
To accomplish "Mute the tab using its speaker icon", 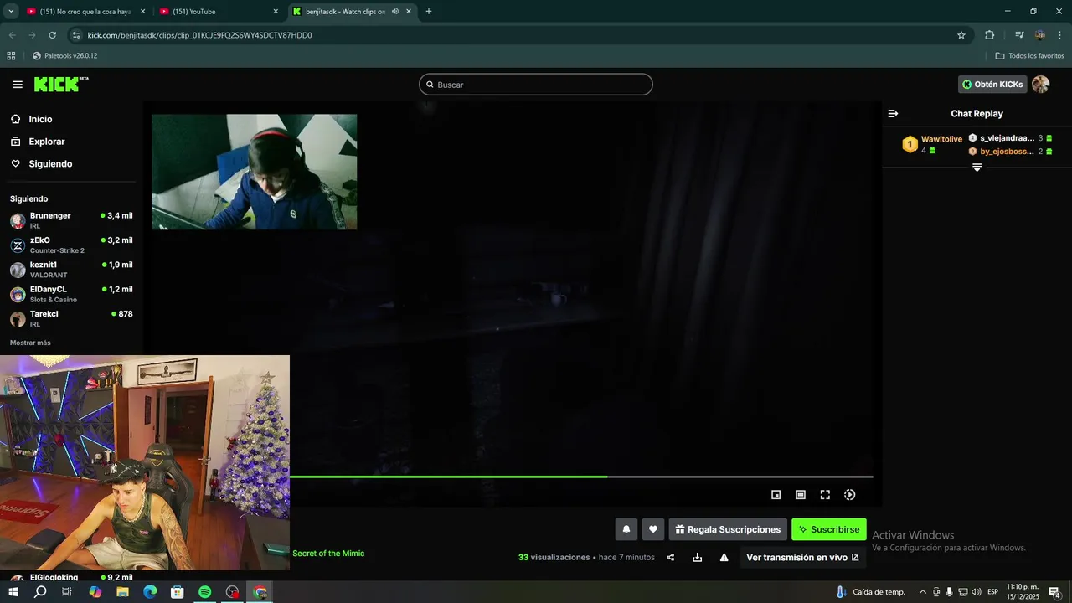I will [x=394, y=12].
